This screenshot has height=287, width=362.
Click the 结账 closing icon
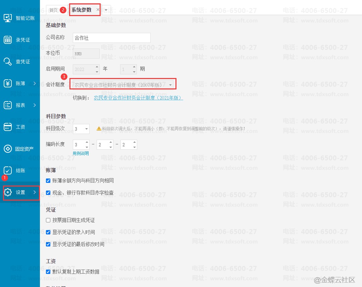point(8,170)
